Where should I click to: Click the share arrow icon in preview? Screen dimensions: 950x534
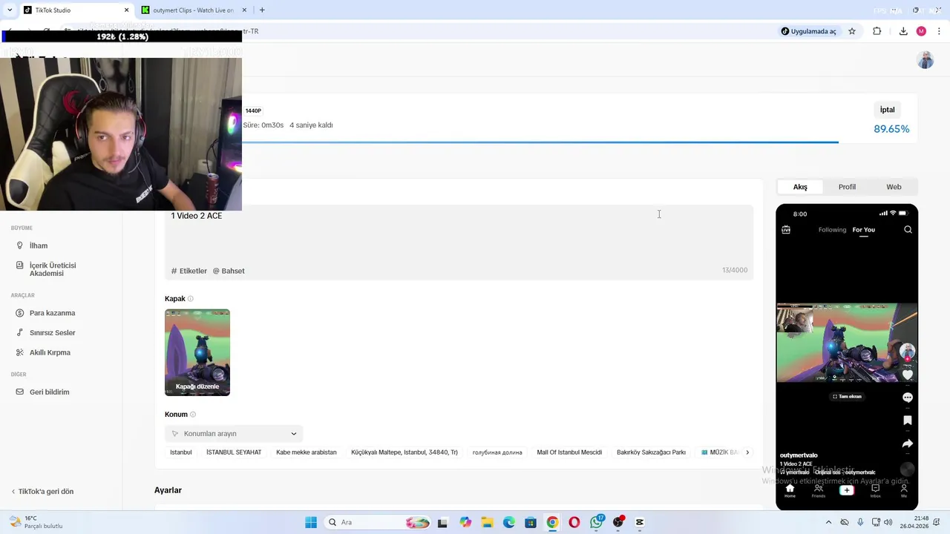click(908, 444)
